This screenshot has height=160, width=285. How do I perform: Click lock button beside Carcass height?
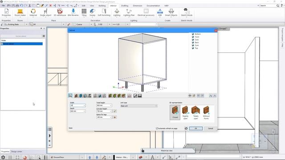[115, 111]
